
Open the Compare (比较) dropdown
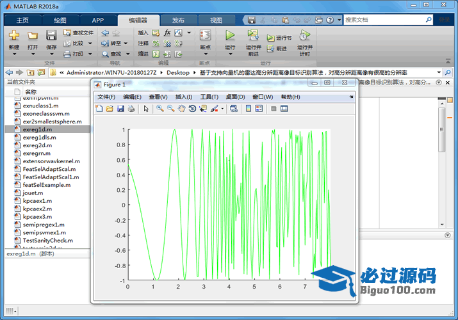[x=90, y=43]
